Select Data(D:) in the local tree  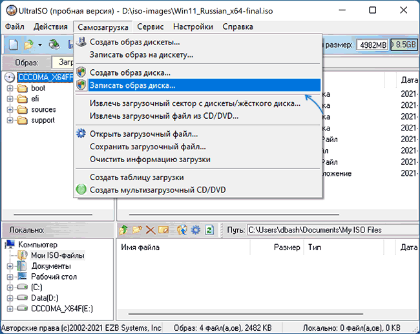[x=45, y=298]
